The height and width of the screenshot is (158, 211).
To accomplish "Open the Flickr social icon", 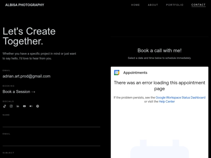I will point(31,106).
